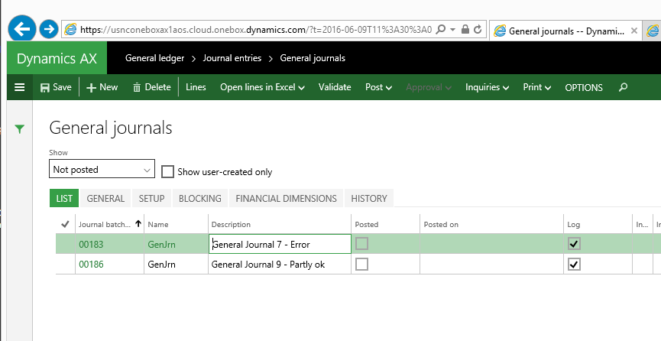Toggle Log checkbox for journal 00183
The height and width of the screenshot is (341, 661).
[x=574, y=244]
